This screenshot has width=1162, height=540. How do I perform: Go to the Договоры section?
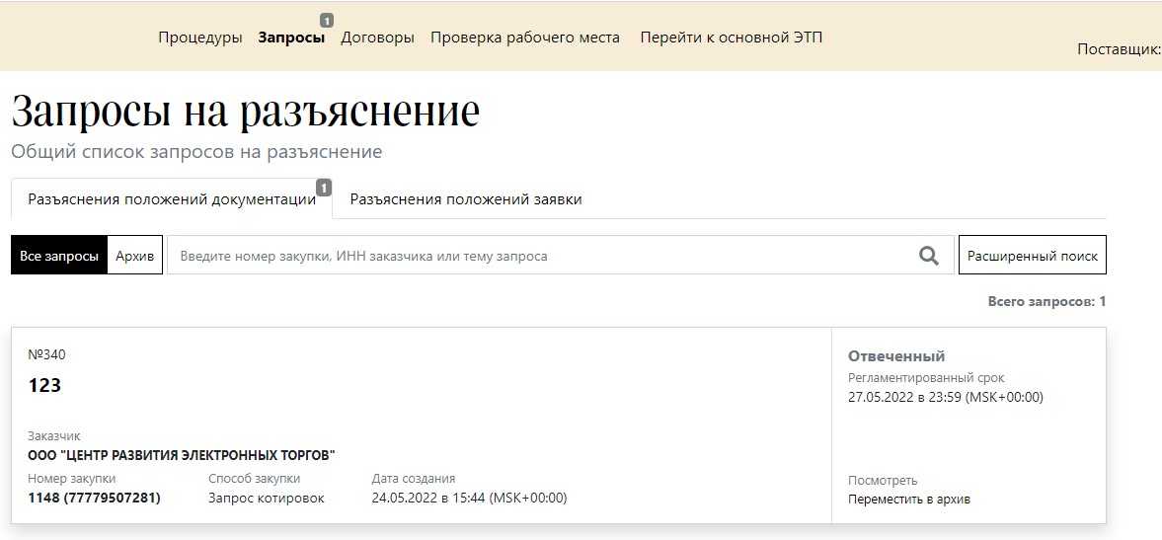377,38
